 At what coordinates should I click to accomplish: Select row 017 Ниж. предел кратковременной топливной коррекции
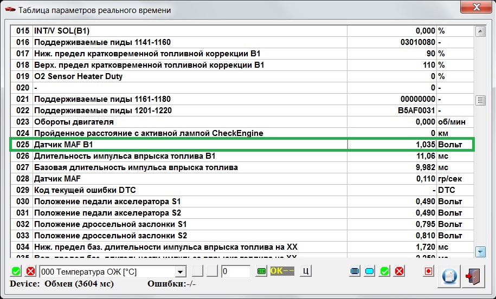coord(242,54)
